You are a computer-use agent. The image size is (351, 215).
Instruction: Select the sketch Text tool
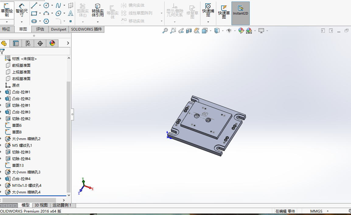[x=71, y=13]
